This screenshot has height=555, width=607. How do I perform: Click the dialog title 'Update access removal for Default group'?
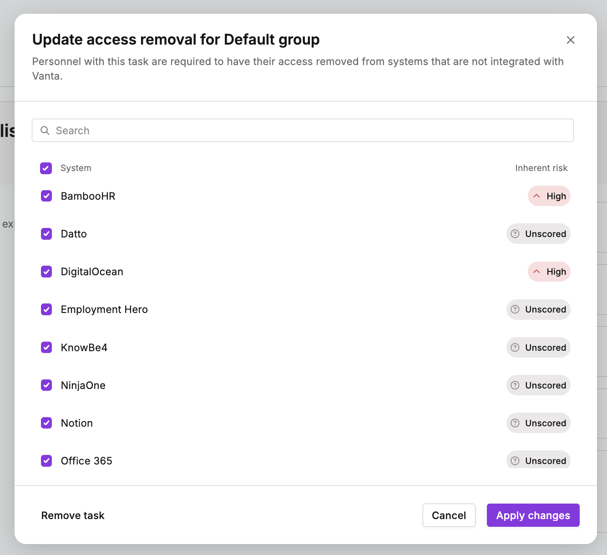pos(176,40)
